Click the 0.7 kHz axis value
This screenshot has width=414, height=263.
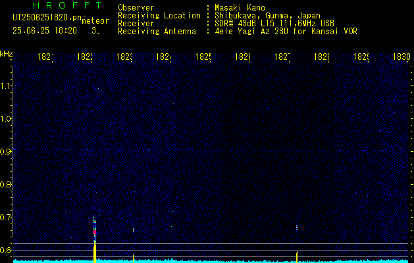pyautogui.click(x=5, y=218)
